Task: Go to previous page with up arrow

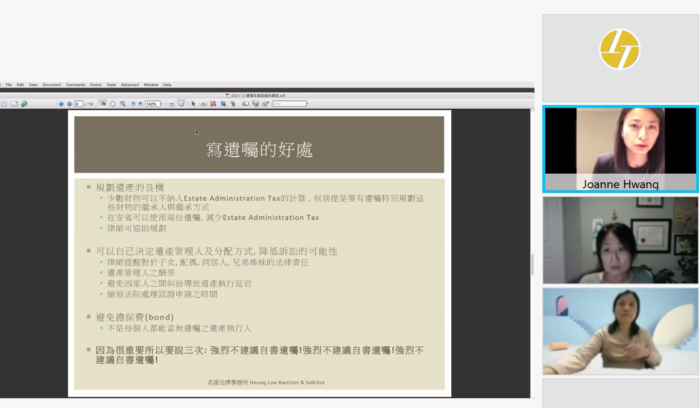Action: click(x=61, y=104)
